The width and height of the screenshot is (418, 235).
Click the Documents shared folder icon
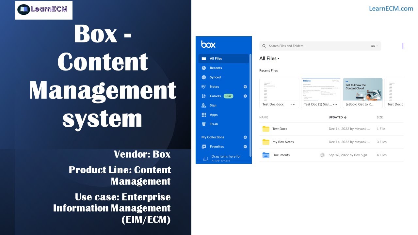(x=266, y=155)
